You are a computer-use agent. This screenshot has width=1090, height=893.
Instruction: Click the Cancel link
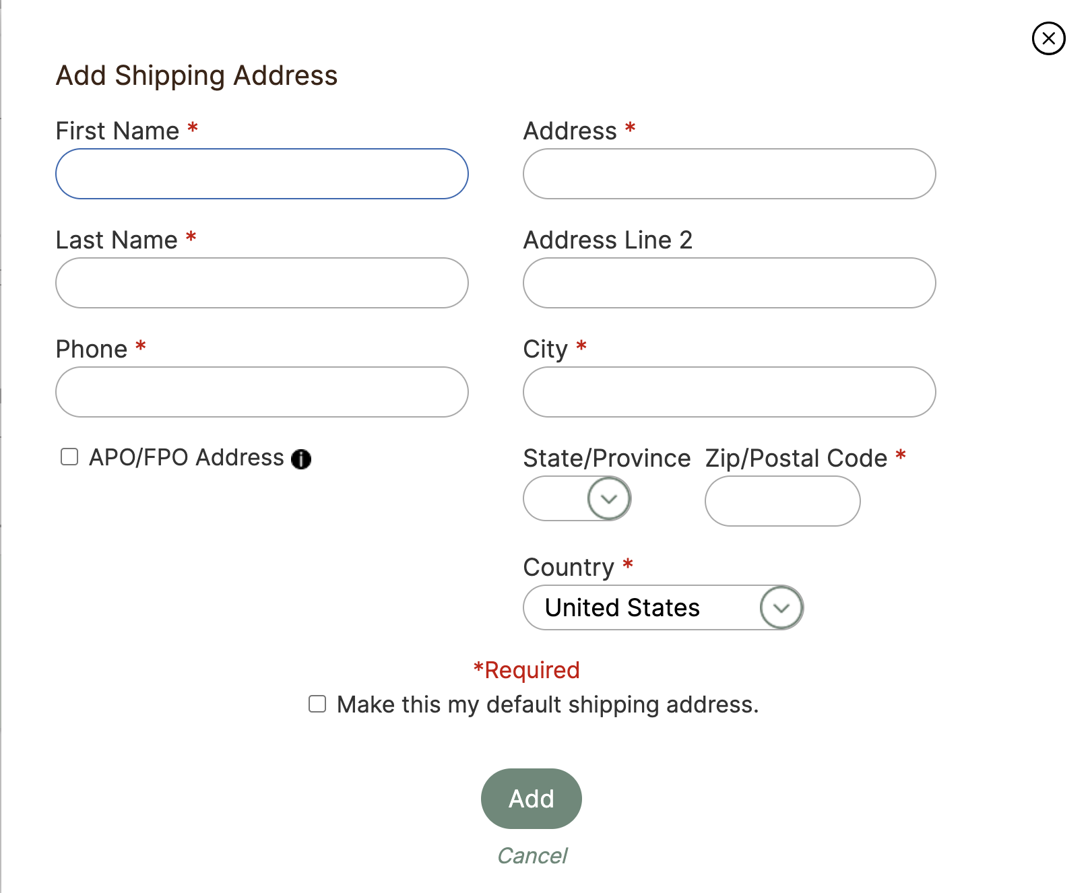click(532, 856)
